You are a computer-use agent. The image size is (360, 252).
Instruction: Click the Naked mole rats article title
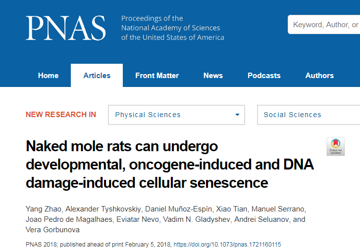(x=170, y=164)
